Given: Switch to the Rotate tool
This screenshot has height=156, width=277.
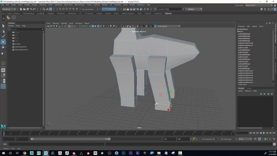Looking at the screenshot, I should pos(3,47).
